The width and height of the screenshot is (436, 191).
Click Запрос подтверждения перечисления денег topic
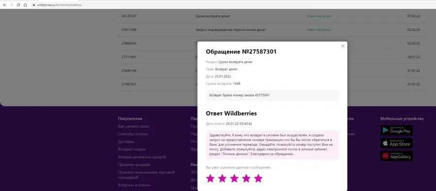pos(230,29)
